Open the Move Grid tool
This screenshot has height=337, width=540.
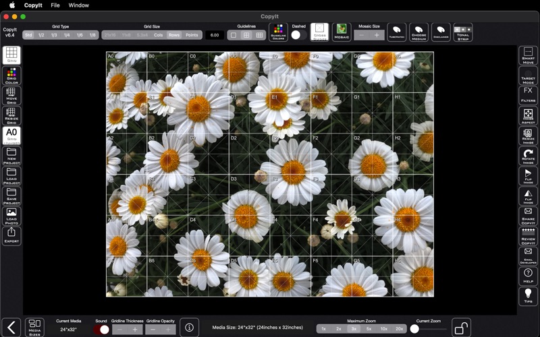coord(11,96)
